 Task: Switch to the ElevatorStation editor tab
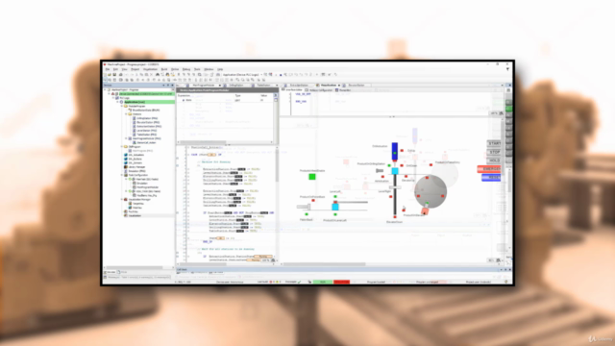coord(356,86)
